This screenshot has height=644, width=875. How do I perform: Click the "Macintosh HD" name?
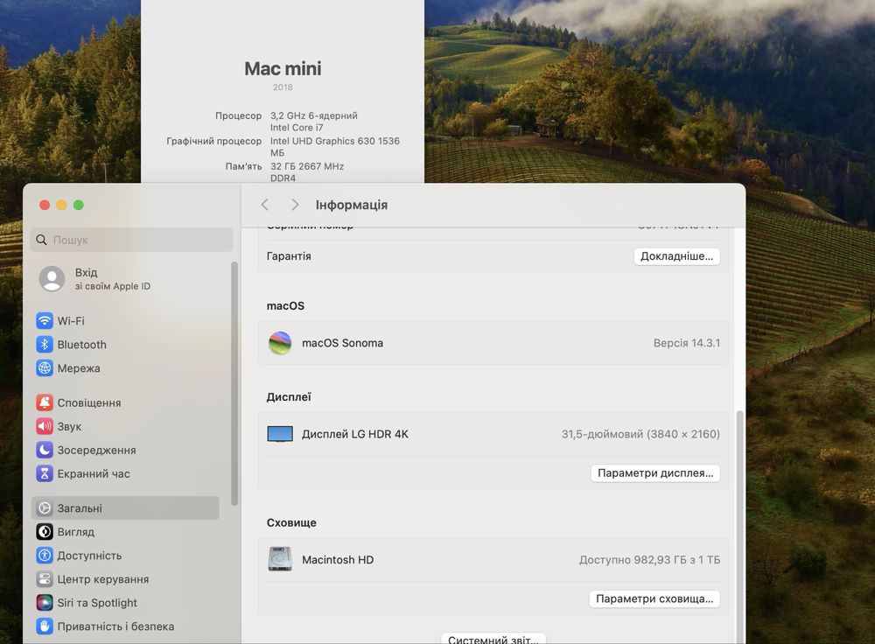click(x=338, y=560)
